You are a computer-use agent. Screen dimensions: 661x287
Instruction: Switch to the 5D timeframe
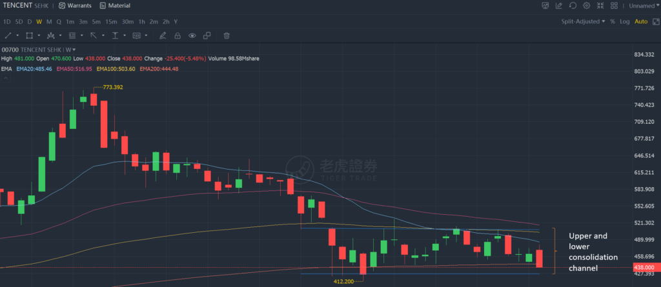tap(19, 21)
